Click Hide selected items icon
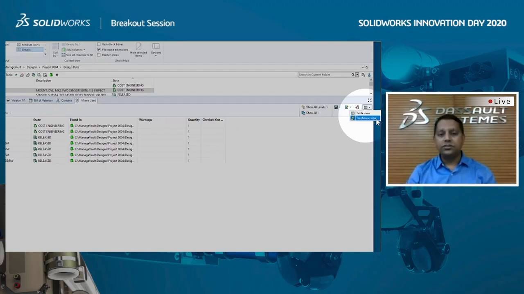Viewport: 524px width, 294px height. pyautogui.click(x=138, y=47)
